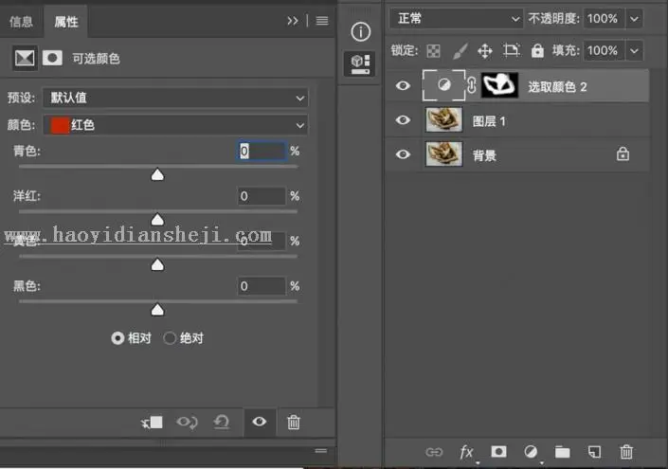This screenshot has height=469, width=668.
Task: Open the 3D cube panel icon
Action: point(360,63)
